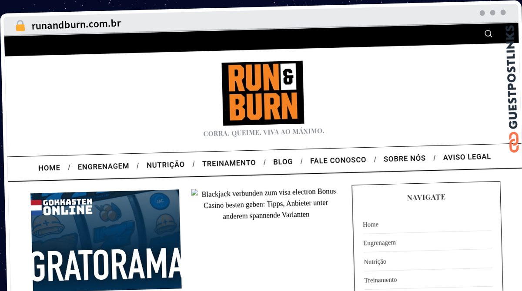Click Engrenagem in the Navigate sidebar
Image resolution: width=522 pixels, height=291 pixels.
coord(379,243)
